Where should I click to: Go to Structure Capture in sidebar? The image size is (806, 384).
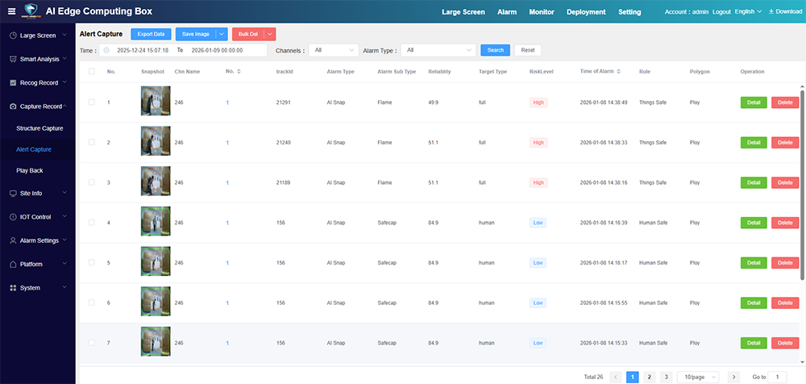(39, 128)
